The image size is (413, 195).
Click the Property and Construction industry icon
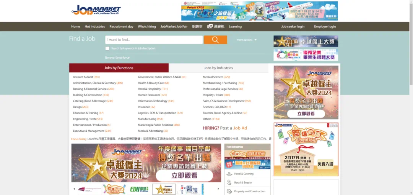tap(229, 191)
